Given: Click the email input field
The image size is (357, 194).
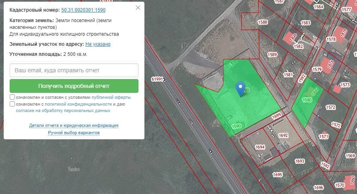Looking at the screenshot, I should tap(74, 70).
